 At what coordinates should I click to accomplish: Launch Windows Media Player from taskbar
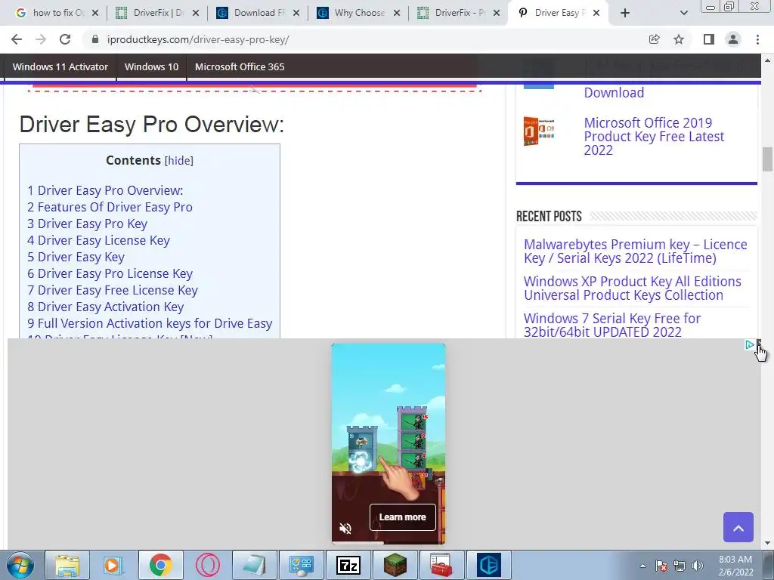coord(112,565)
